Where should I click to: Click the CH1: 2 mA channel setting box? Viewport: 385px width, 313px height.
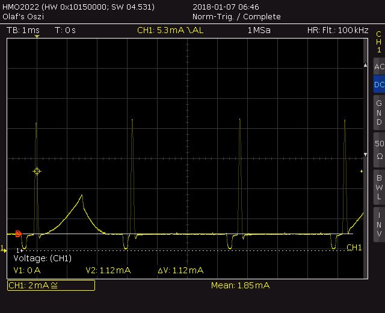[51, 285]
